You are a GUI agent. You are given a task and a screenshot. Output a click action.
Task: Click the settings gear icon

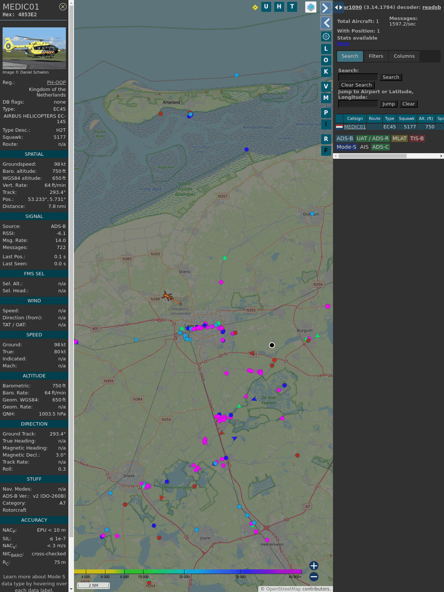click(326, 36)
